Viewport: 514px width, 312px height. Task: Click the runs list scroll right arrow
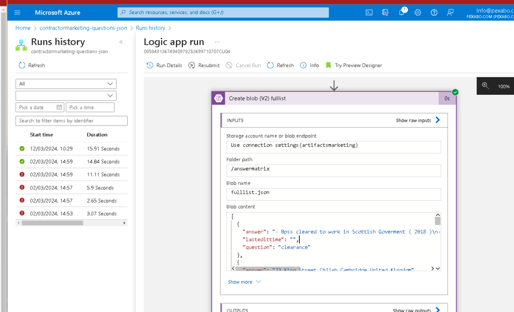[124, 223]
